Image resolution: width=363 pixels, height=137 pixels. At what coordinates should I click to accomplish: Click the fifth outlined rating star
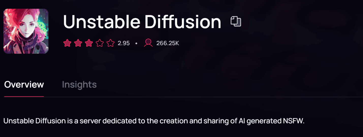click(x=111, y=43)
